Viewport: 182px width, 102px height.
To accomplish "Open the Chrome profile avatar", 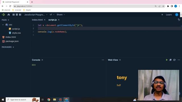I will tap(176, 6).
